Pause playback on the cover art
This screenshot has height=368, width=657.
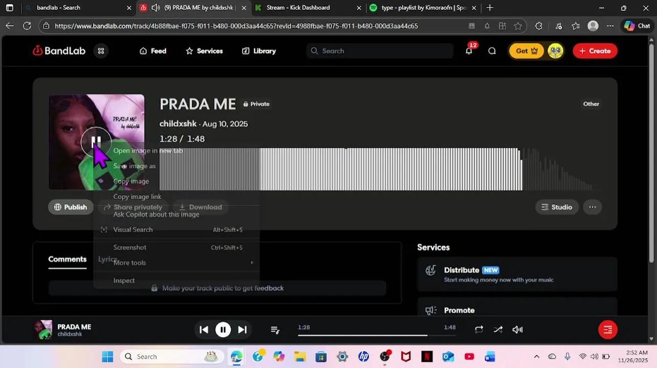coord(96,142)
